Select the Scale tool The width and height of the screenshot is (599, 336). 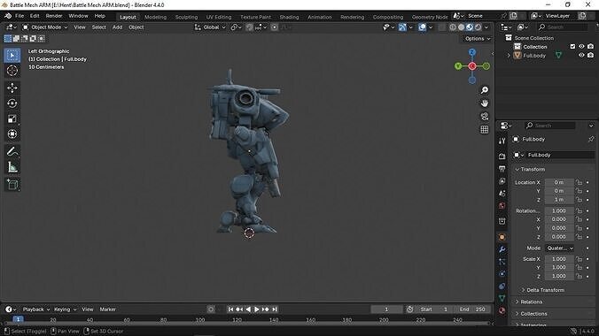[x=12, y=118]
